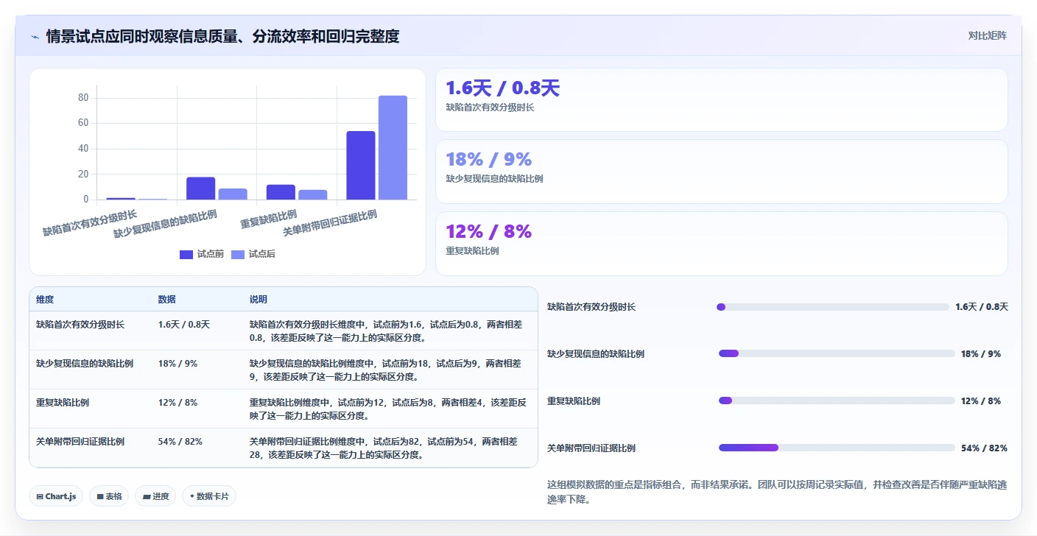Click the slanted x-axis label 关单附带回归证据比例
Viewport: 1037px width, 536px height.
(x=330, y=222)
